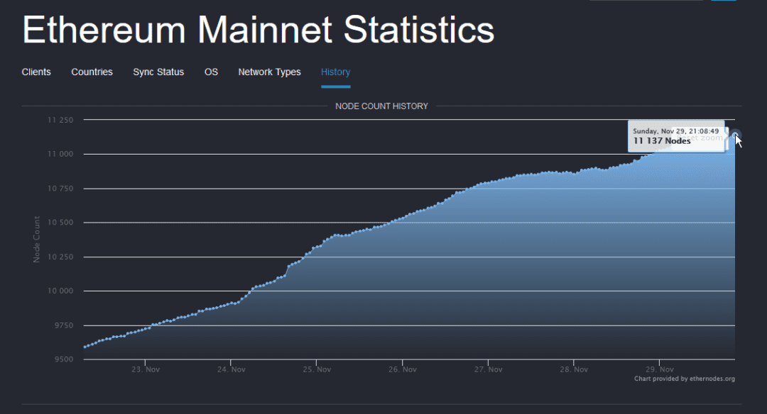Click the 23. Nov x-axis label
Image resolution: width=767 pixels, height=414 pixels.
[x=146, y=369]
